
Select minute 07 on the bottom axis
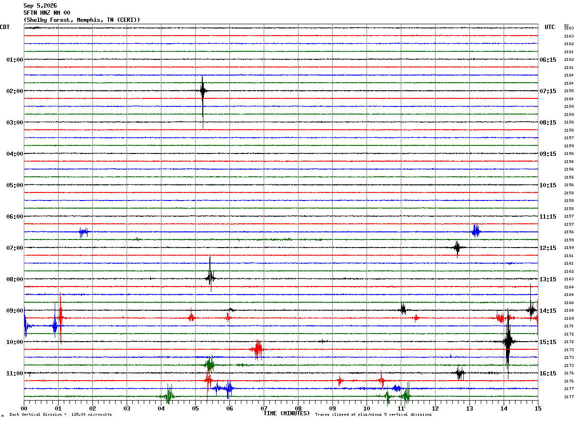coord(264,408)
